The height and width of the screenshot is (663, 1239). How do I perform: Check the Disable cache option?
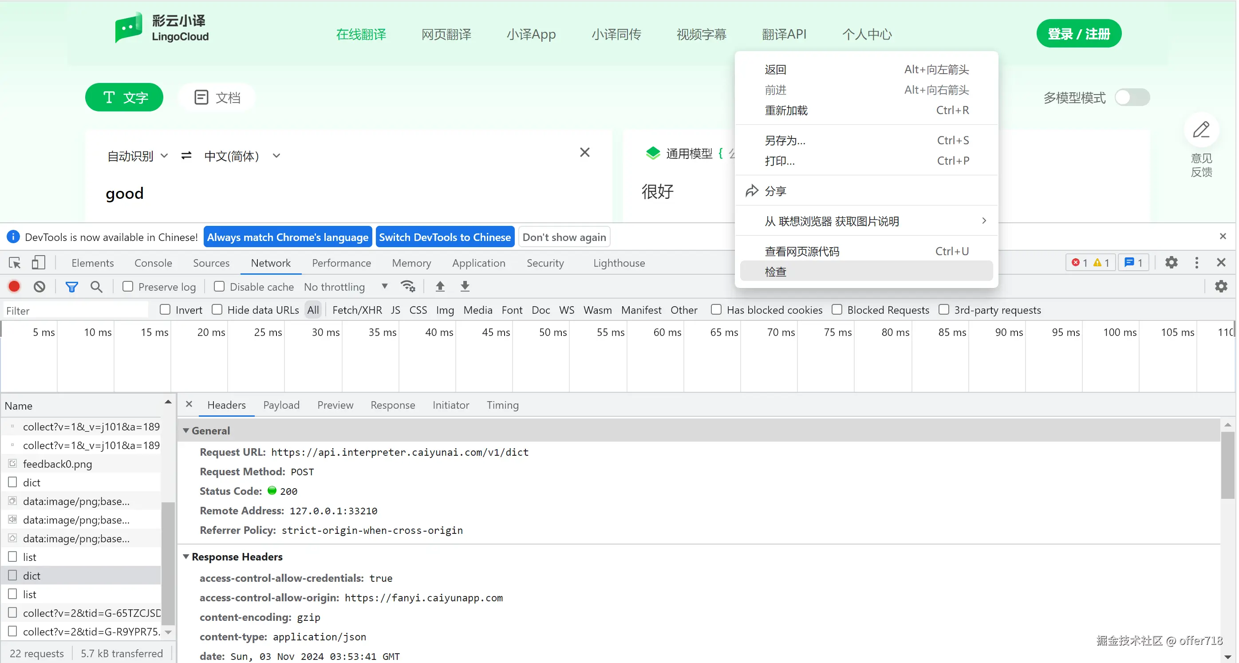(219, 287)
